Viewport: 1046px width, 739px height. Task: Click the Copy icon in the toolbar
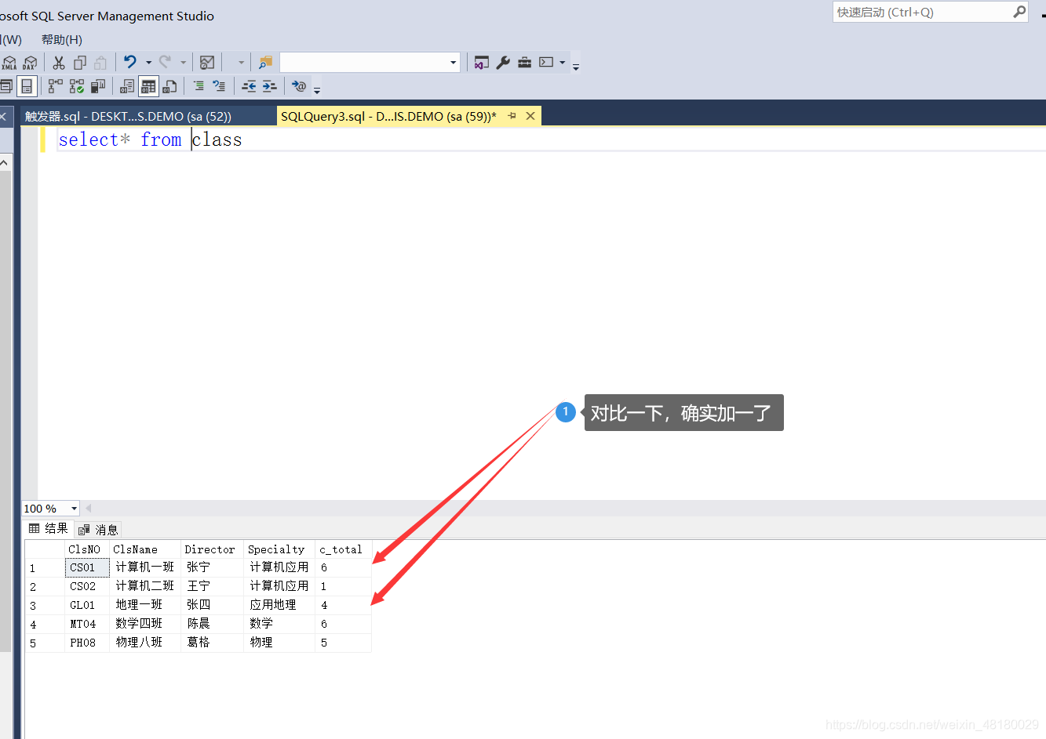(x=80, y=63)
